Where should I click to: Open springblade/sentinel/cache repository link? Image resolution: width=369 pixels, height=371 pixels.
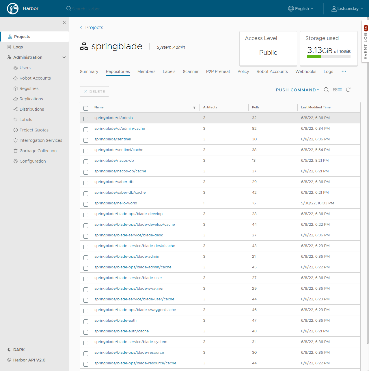[119, 150]
